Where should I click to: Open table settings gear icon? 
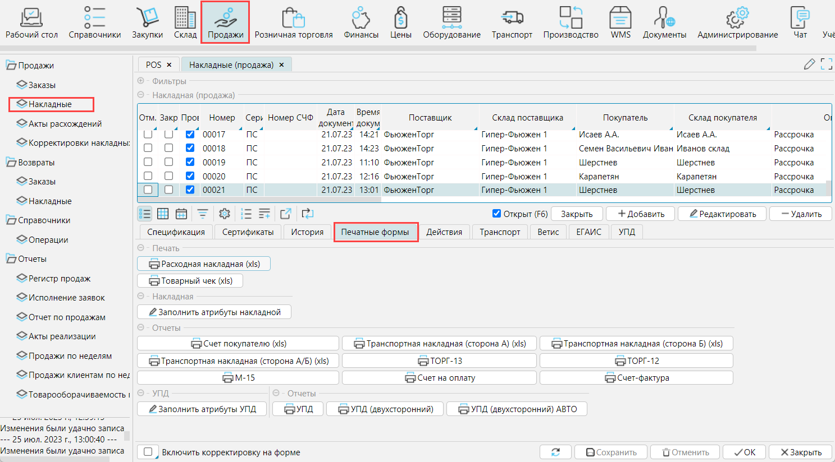(x=225, y=214)
